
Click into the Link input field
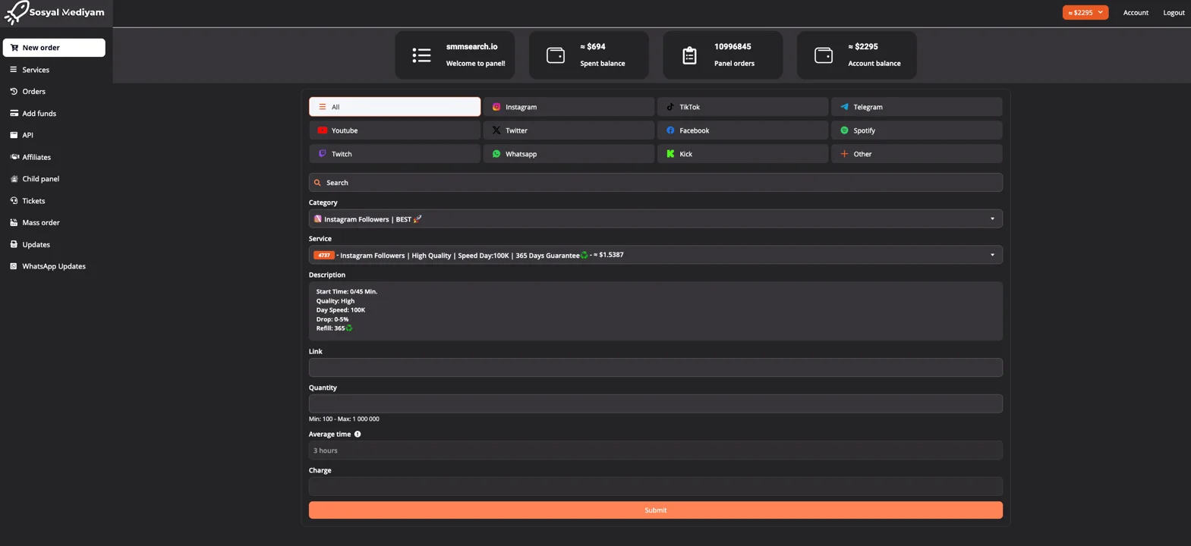[655, 368]
